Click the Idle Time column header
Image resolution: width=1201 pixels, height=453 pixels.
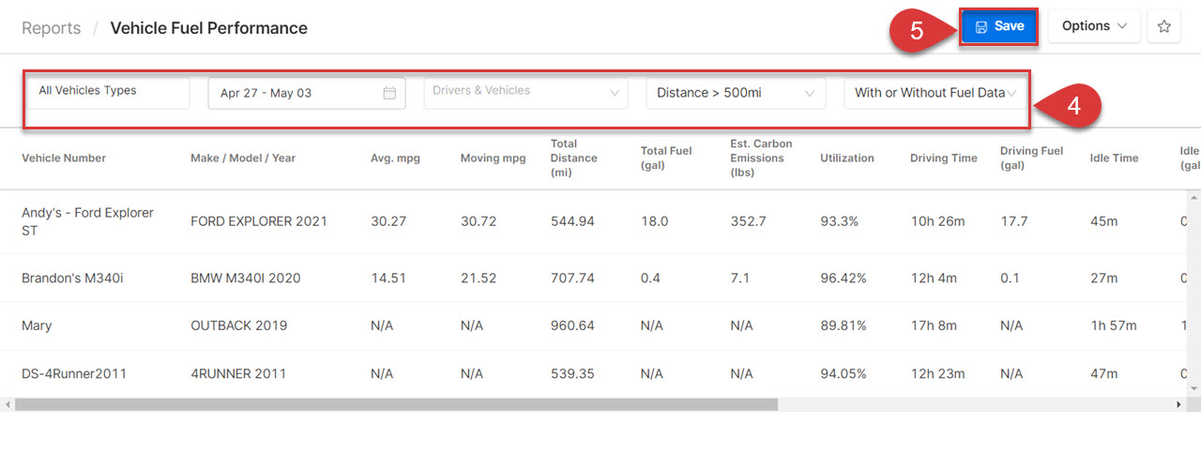(x=1115, y=158)
